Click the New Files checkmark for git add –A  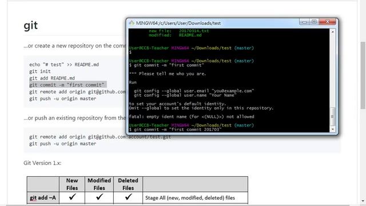tap(72, 197)
